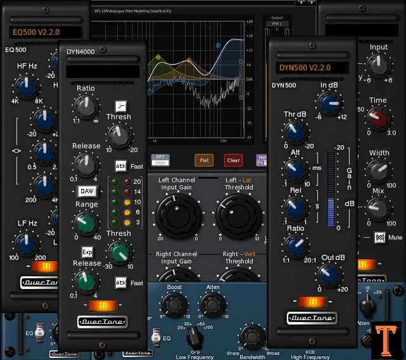The height and width of the screenshot is (360, 406).
Task: Click the green lower Thresh knob
Action: 119,252
